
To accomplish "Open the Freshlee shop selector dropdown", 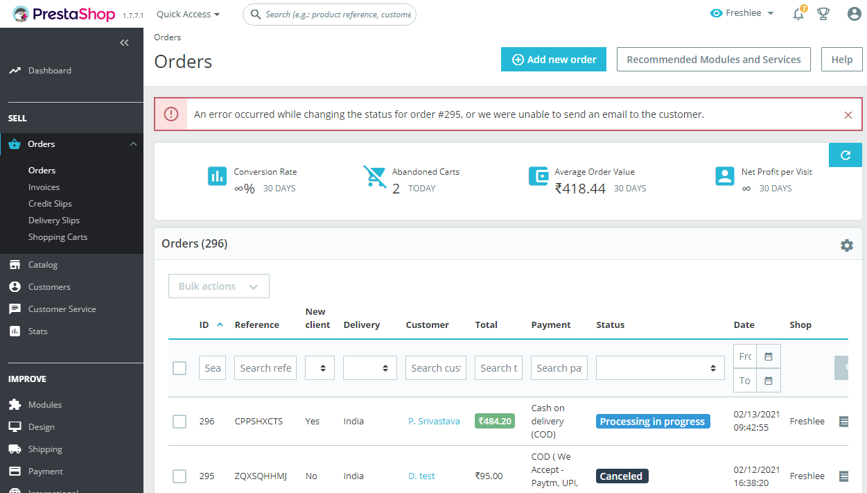I will (x=742, y=13).
